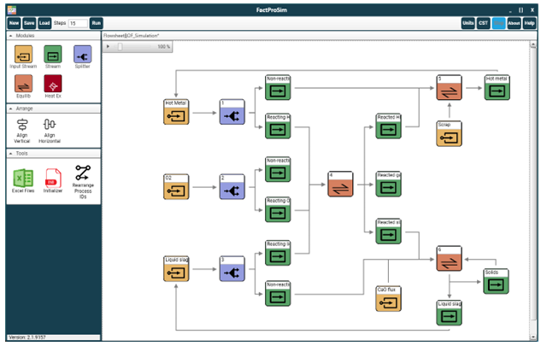Adjust the flowsheet zoom slider
541x346 pixels.
click(x=120, y=46)
